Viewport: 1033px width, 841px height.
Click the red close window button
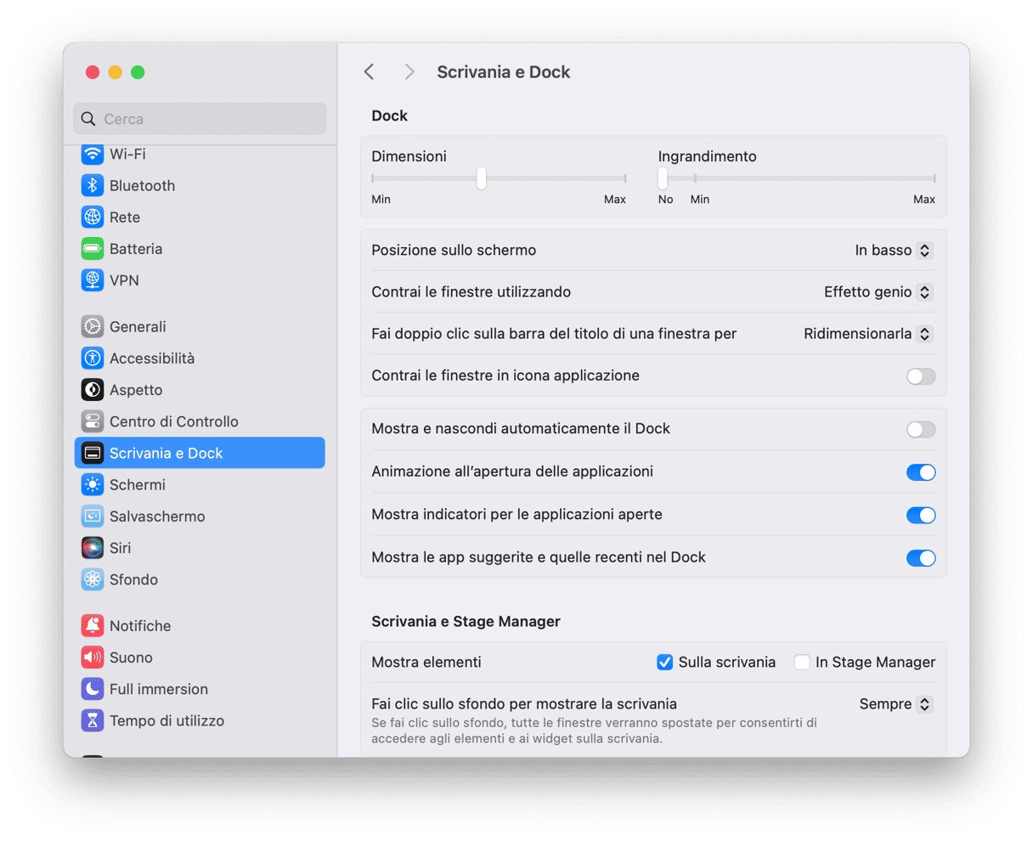93,72
